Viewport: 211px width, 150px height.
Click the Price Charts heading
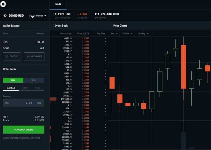coord(120,26)
